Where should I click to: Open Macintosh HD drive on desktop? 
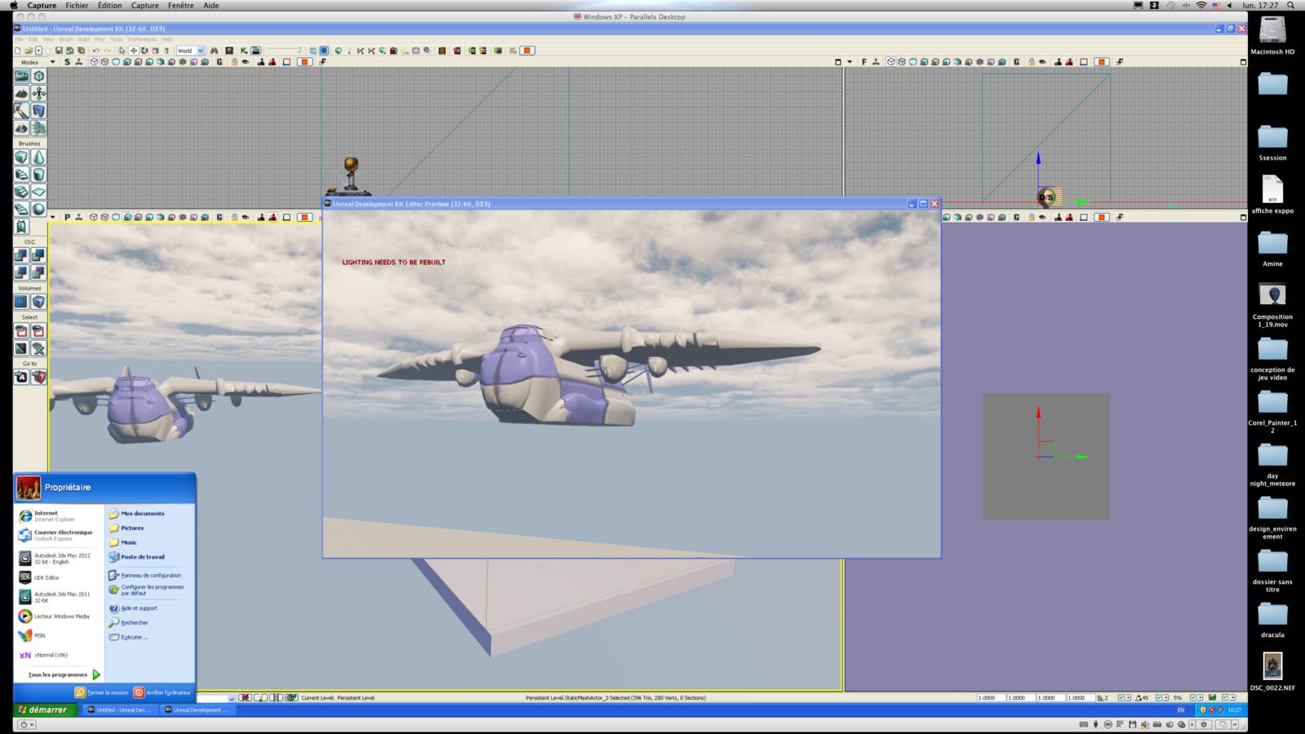1272,35
